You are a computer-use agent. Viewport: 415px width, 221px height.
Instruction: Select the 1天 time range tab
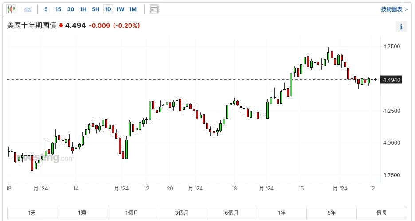(x=32, y=213)
